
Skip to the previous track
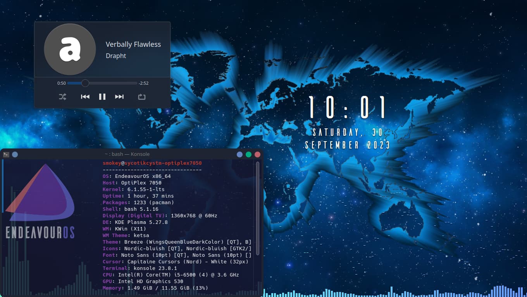coord(85,97)
